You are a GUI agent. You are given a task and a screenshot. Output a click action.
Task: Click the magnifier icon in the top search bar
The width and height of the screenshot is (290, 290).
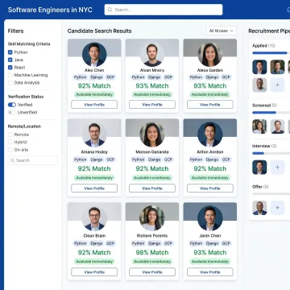pyautogui.click(x=110, y=10)
